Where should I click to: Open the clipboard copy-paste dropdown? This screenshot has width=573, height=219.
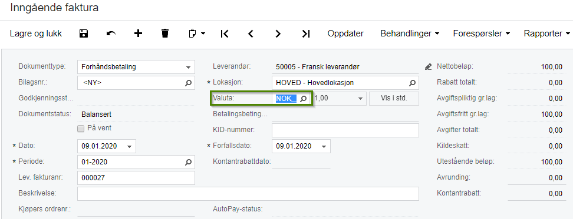[x=197, y=34]
